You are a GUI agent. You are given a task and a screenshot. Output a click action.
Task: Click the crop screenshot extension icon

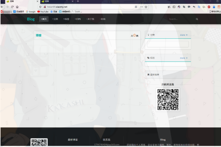coord(184,7)
